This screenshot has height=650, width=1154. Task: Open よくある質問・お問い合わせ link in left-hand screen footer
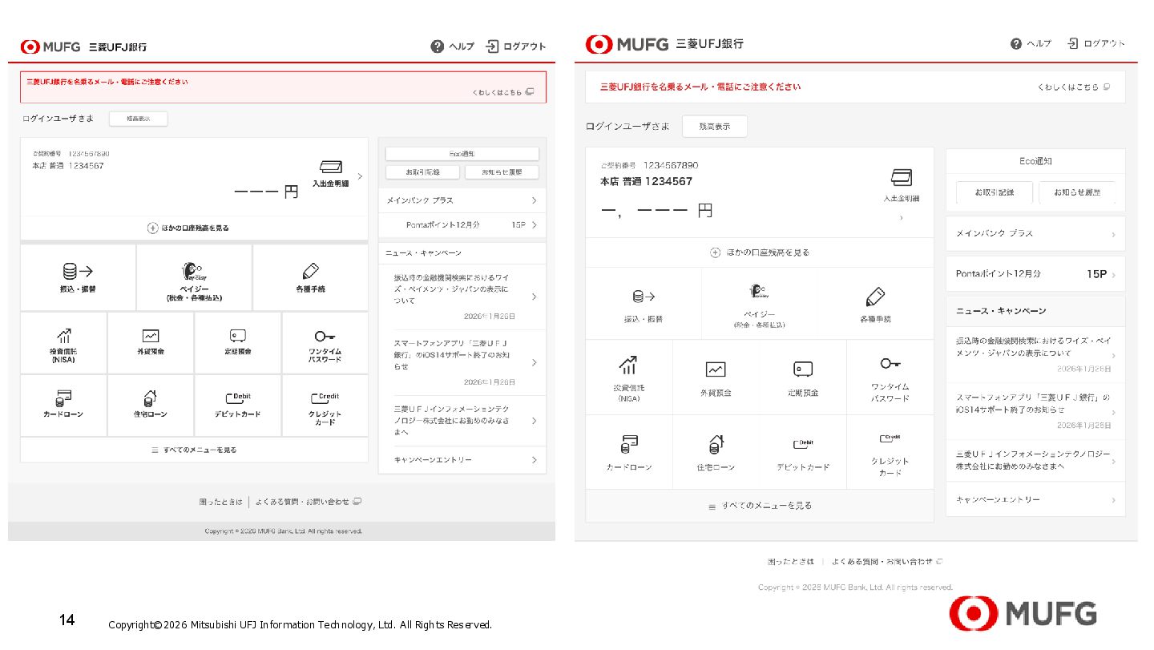pos(309,502)
